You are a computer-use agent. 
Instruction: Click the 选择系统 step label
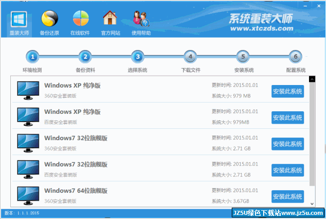point(138,70)
